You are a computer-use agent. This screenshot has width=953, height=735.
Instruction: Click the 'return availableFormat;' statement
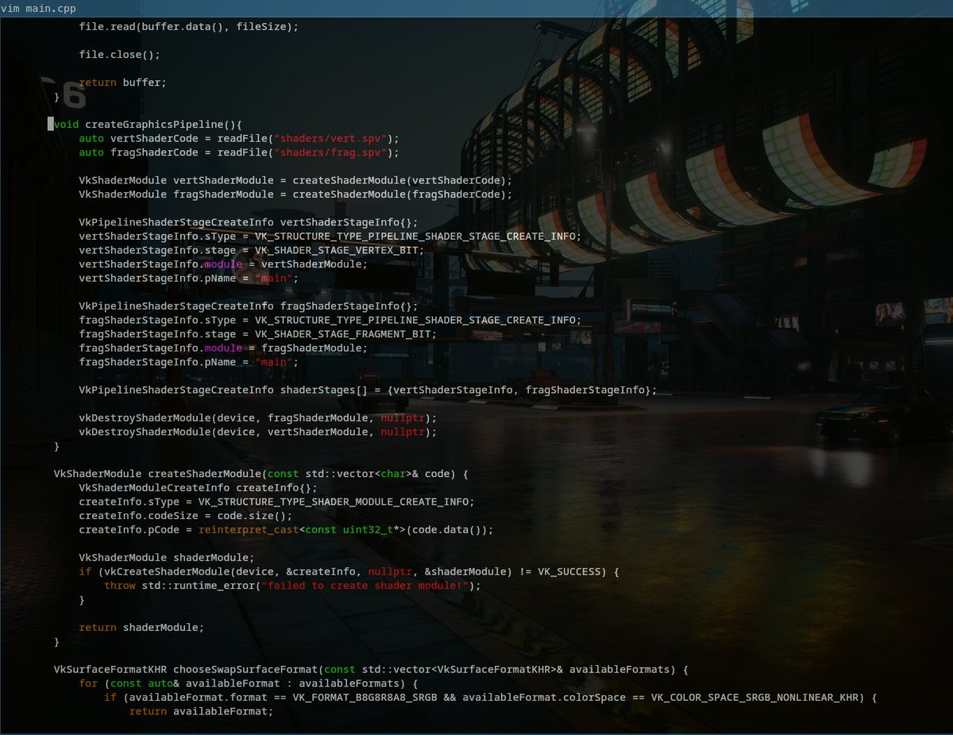[202, 713]
